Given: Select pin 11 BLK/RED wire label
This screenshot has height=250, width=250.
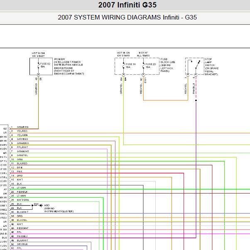Looking at the screenshot, I should click(x=22, y=164).
